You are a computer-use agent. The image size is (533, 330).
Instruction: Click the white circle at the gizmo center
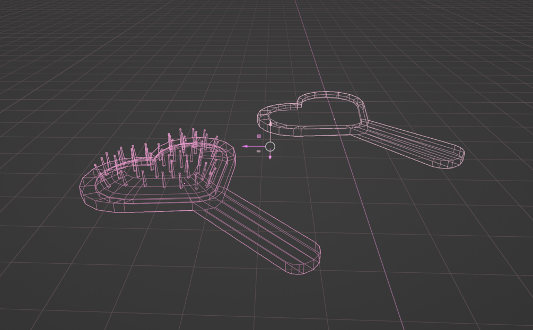coord(270,147)
